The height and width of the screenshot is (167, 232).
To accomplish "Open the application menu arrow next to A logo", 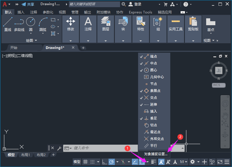I will click(x=9, y=4).
